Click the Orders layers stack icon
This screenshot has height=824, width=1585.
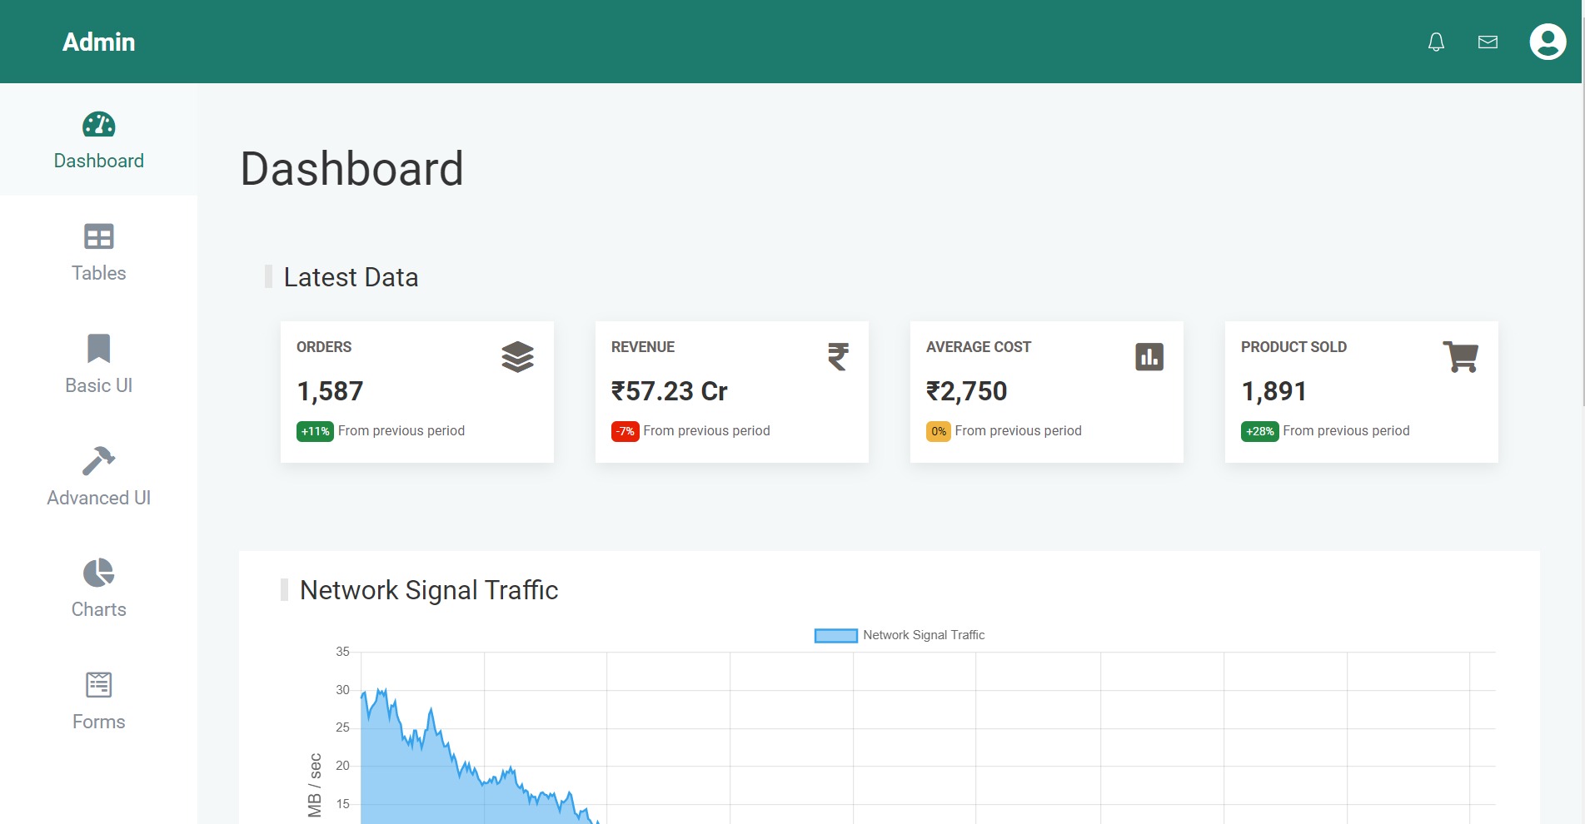(517, 357)
